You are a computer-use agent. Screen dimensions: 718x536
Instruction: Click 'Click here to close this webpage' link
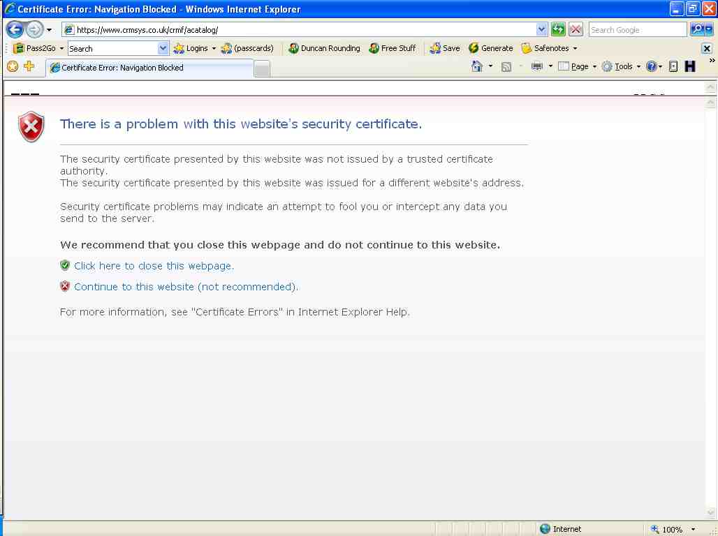point(154,266)
